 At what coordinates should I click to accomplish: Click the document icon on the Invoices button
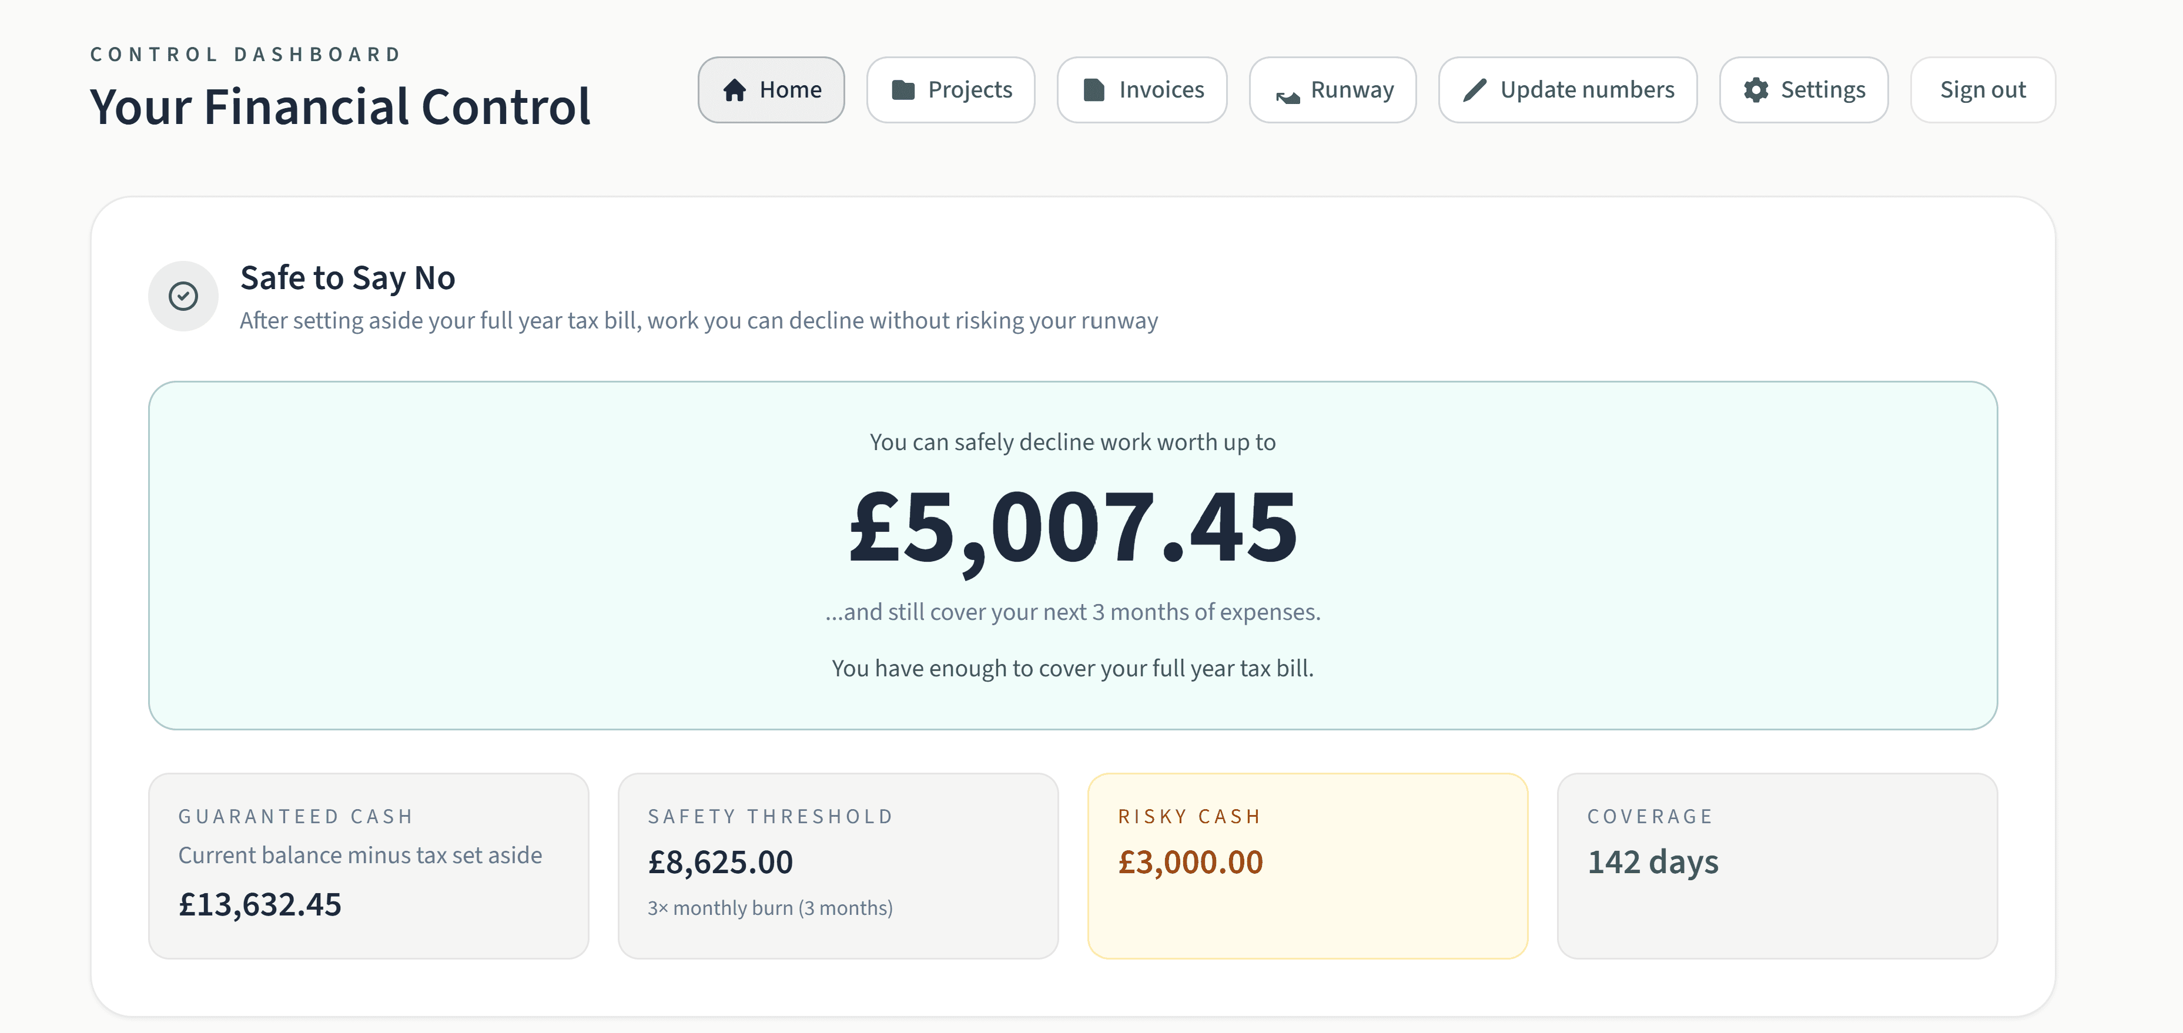point(1093,90)
